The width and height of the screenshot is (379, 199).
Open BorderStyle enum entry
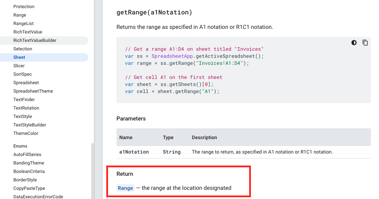(x=25, y=180)
